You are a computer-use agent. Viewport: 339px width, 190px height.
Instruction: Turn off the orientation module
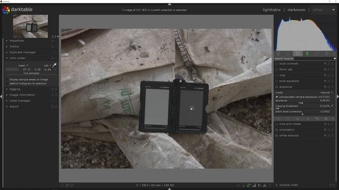[x=276, y=130]
